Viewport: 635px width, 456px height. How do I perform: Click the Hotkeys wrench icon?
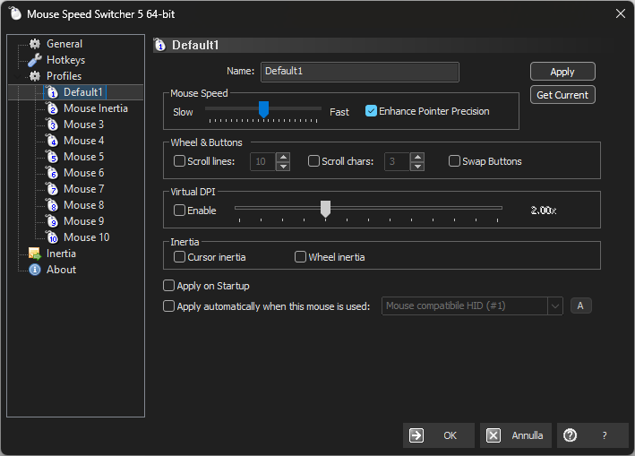(x=35, y=60)
